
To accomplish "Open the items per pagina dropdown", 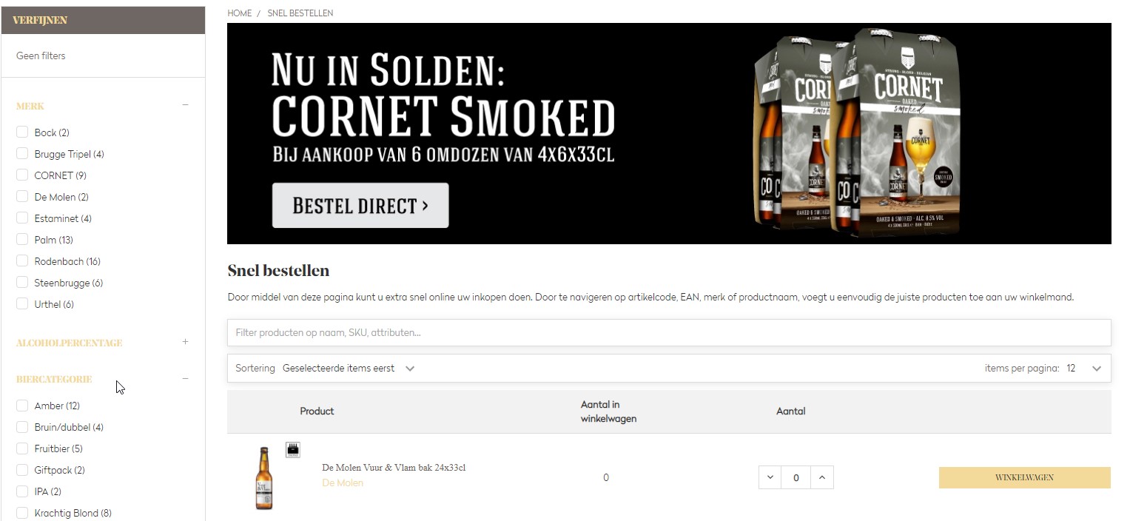I will pos(1084,369).
